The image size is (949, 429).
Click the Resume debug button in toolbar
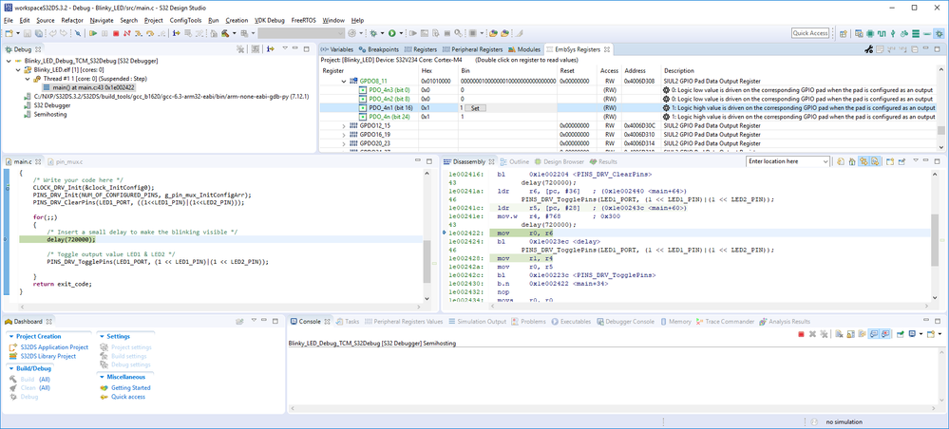coord(93,33)
